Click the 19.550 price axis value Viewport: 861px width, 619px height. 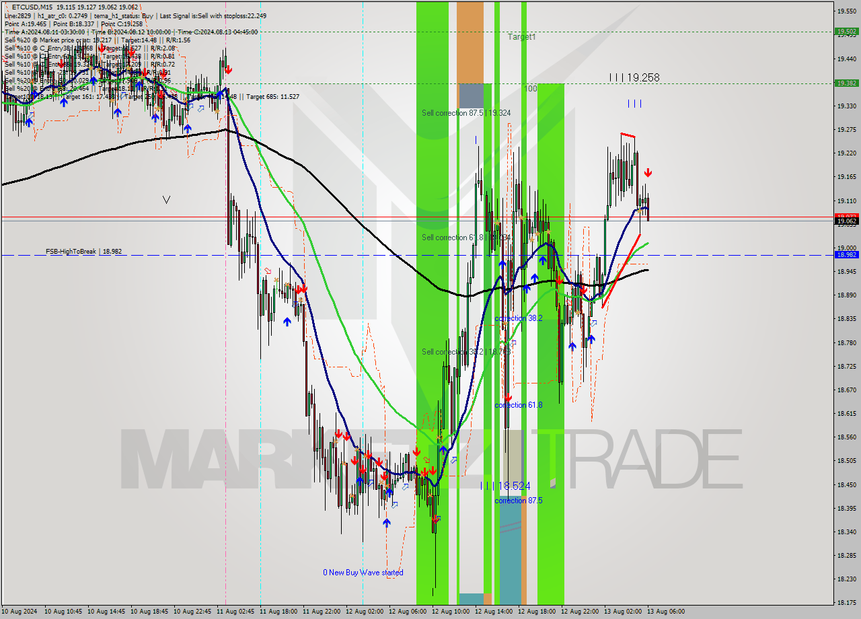click(x=846, y=11)
